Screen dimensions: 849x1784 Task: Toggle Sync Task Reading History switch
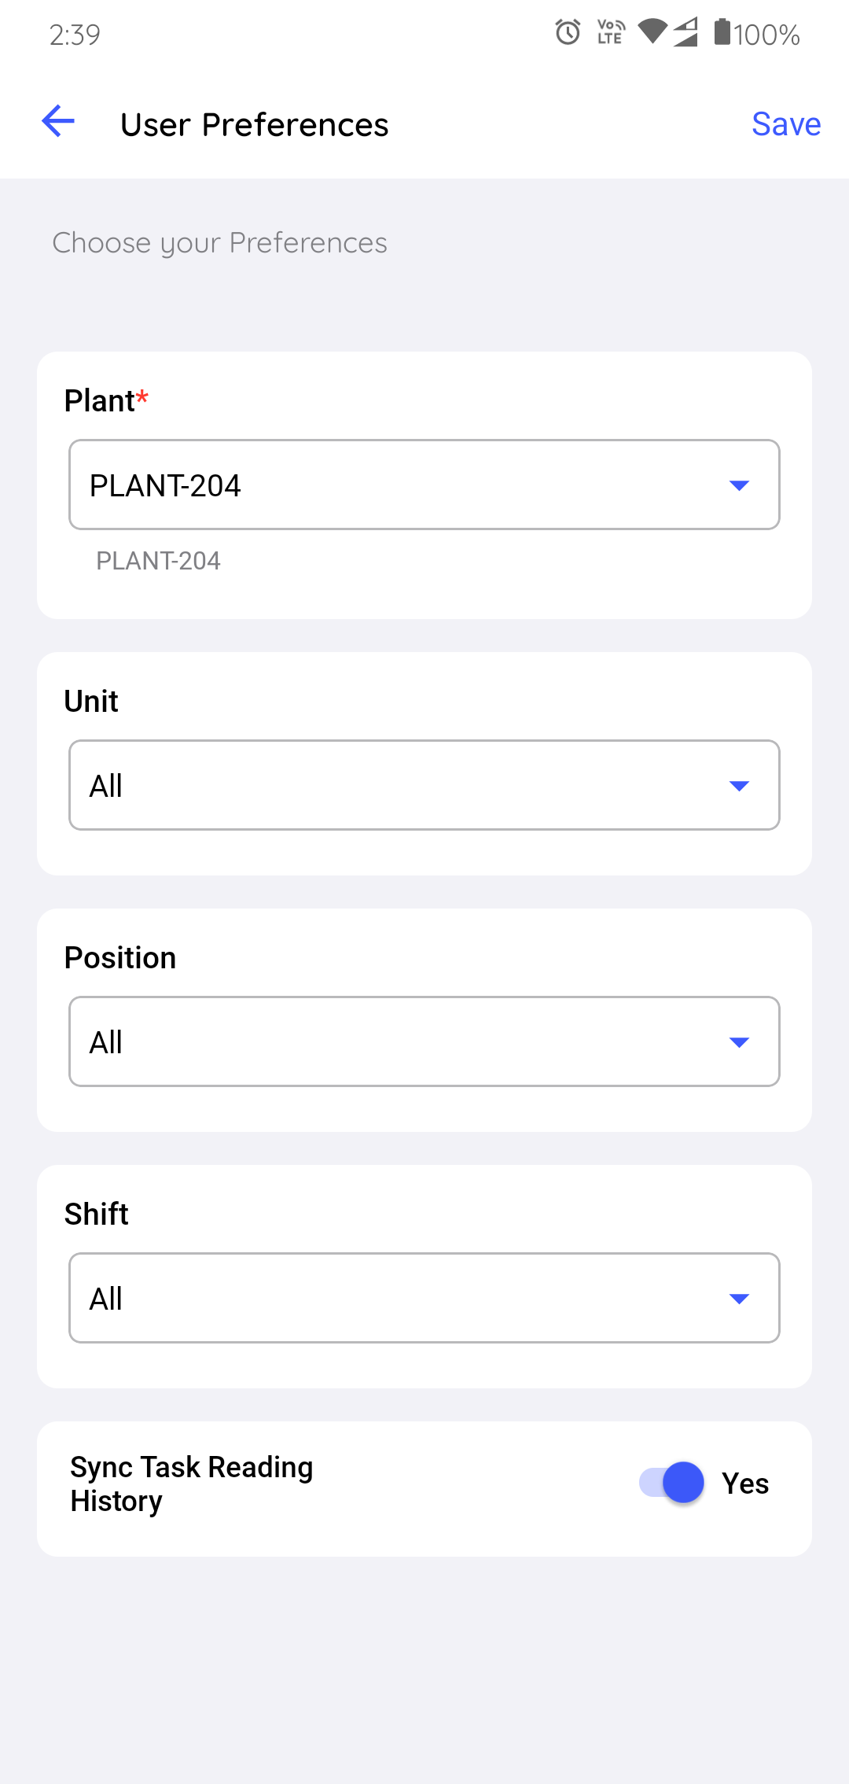pyautogui.click(x=672, y=1484)
